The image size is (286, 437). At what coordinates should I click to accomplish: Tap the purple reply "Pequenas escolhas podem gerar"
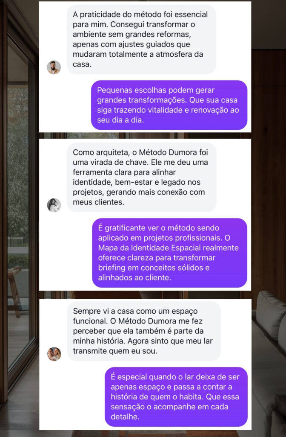pos(169,105)
